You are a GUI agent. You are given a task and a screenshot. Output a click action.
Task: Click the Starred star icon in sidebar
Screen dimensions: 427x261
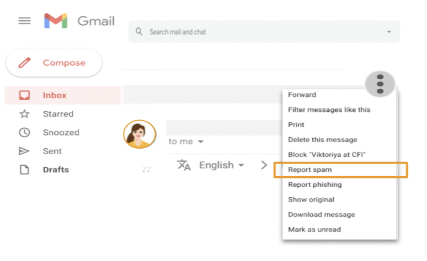[24, 113]
